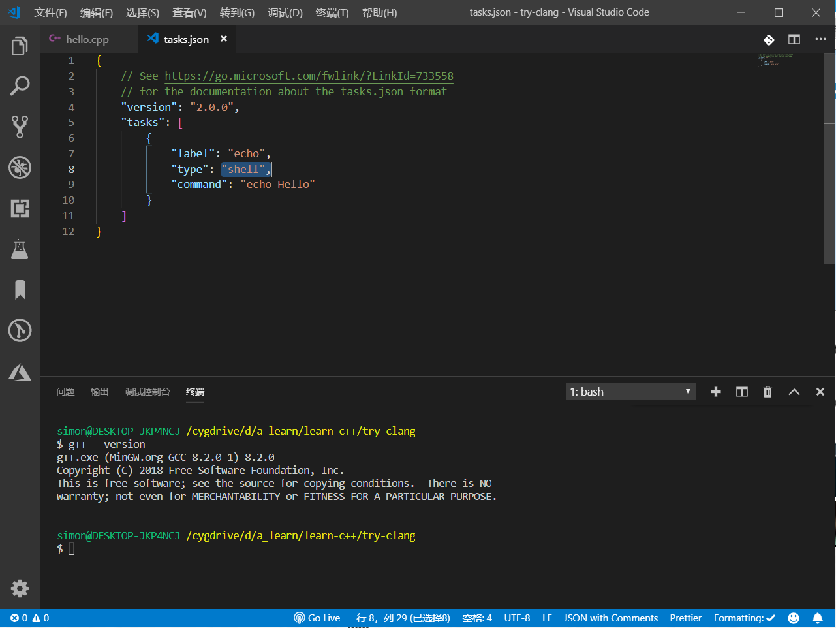Close the terminal panel
The height and width of the screenshot is (628, 836).
(820, 392)
